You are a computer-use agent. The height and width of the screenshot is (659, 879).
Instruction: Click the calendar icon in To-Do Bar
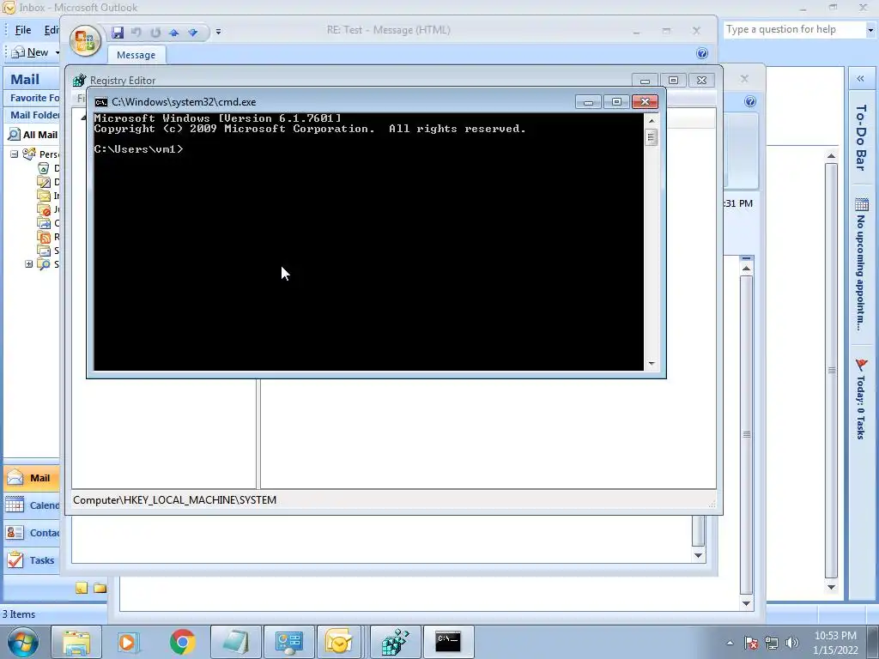862,204
